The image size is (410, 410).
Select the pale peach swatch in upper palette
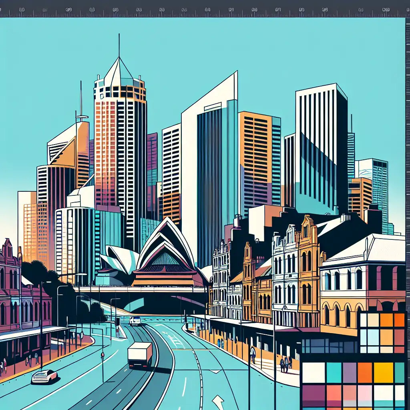[373, 320]
